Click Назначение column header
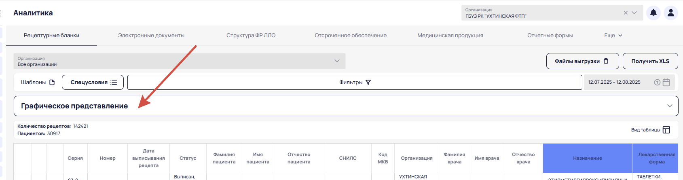The width and height of the screenshot is (683, 180). click(x=587, y=158)
